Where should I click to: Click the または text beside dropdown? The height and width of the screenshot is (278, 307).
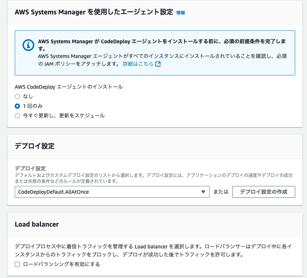[x=221, y=191]
